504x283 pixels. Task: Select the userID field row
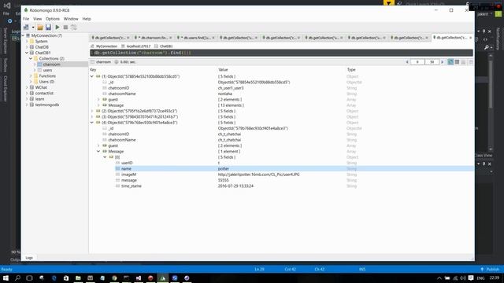click(281, 163)
